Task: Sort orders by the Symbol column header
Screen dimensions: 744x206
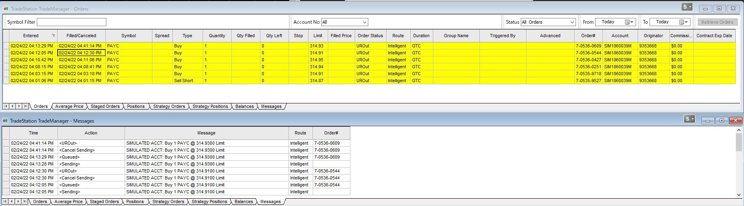Action: (x=129, y=36)
